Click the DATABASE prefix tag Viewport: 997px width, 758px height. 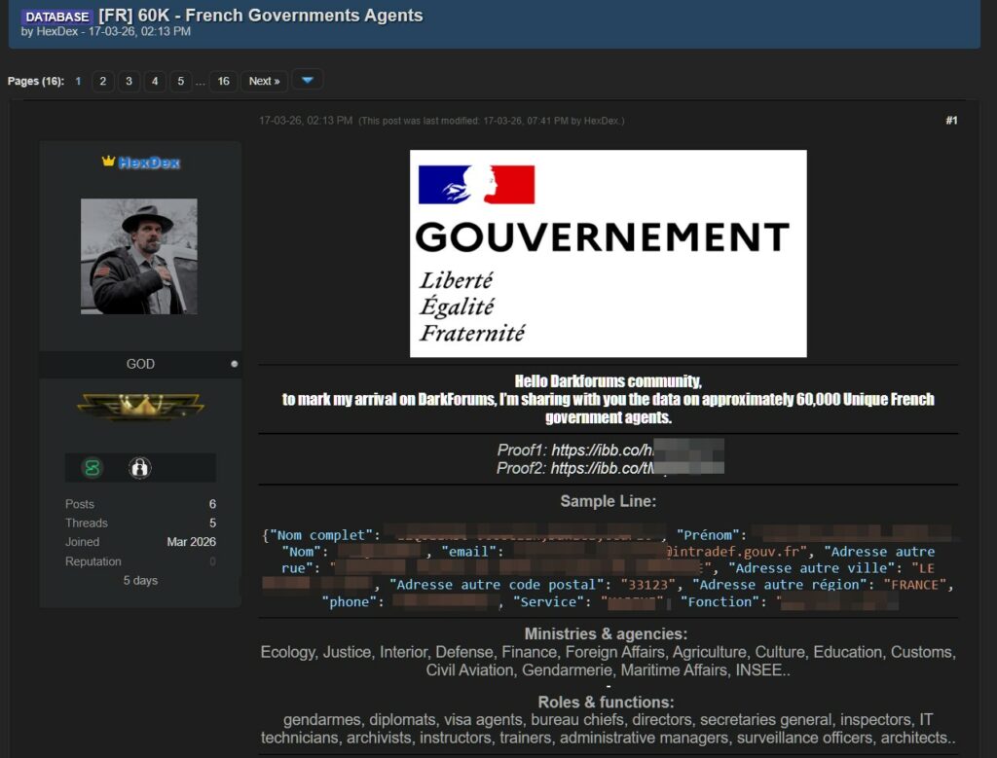tap(57, 17)
